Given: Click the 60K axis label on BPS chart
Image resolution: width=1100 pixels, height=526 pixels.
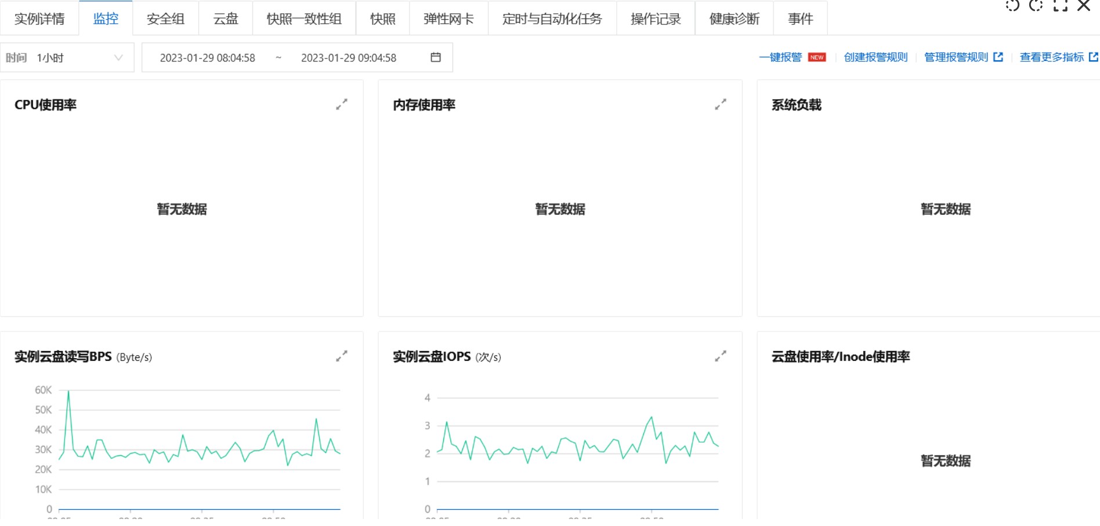Looking at the screenshot, I should coord(44,390).
